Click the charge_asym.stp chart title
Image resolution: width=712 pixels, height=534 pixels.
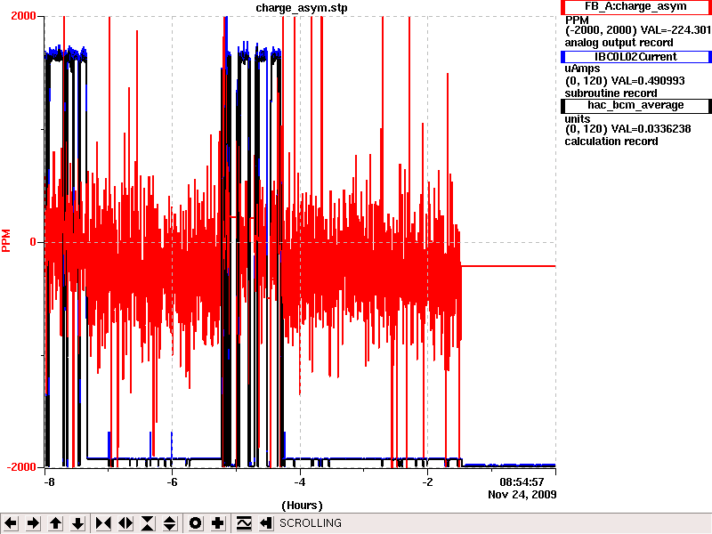click(302, 8)
